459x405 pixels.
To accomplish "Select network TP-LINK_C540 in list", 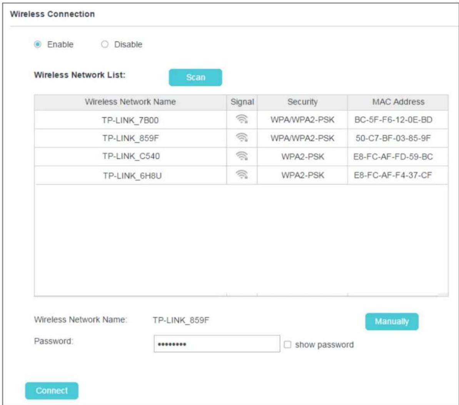I will pyautogui.click(x=131, y=156).
